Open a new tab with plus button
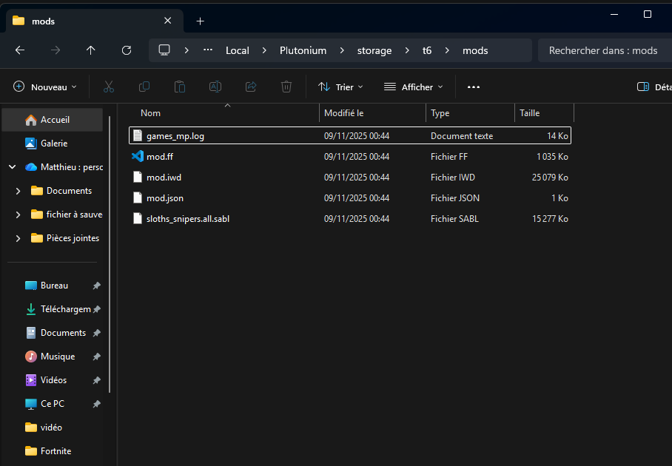Viewport: 672px width, 466px height. pyautogui.click(x=200, y=21)
